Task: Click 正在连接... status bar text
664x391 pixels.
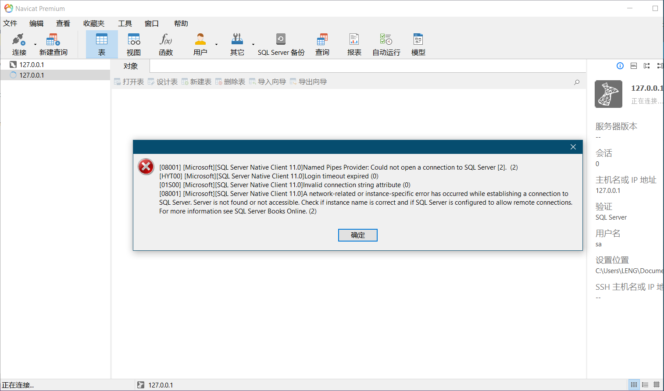Action: [18, 385]
